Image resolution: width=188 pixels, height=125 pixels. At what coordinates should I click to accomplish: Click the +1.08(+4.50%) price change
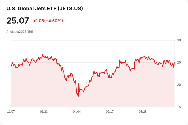48,21
